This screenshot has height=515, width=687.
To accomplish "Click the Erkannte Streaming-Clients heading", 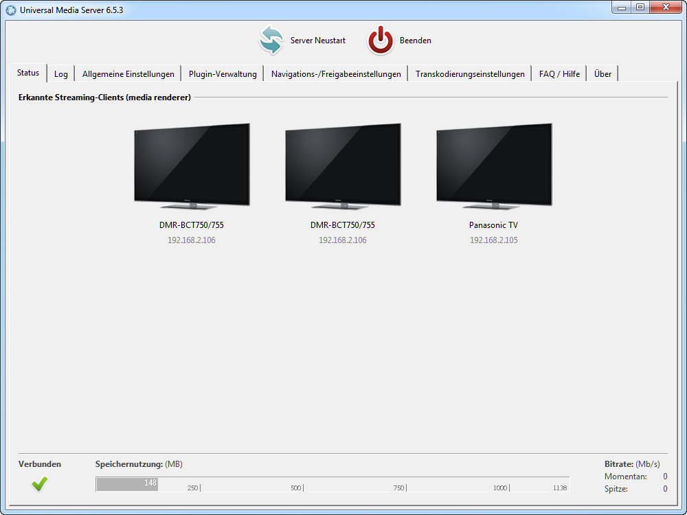I will (x=104, y=98).
